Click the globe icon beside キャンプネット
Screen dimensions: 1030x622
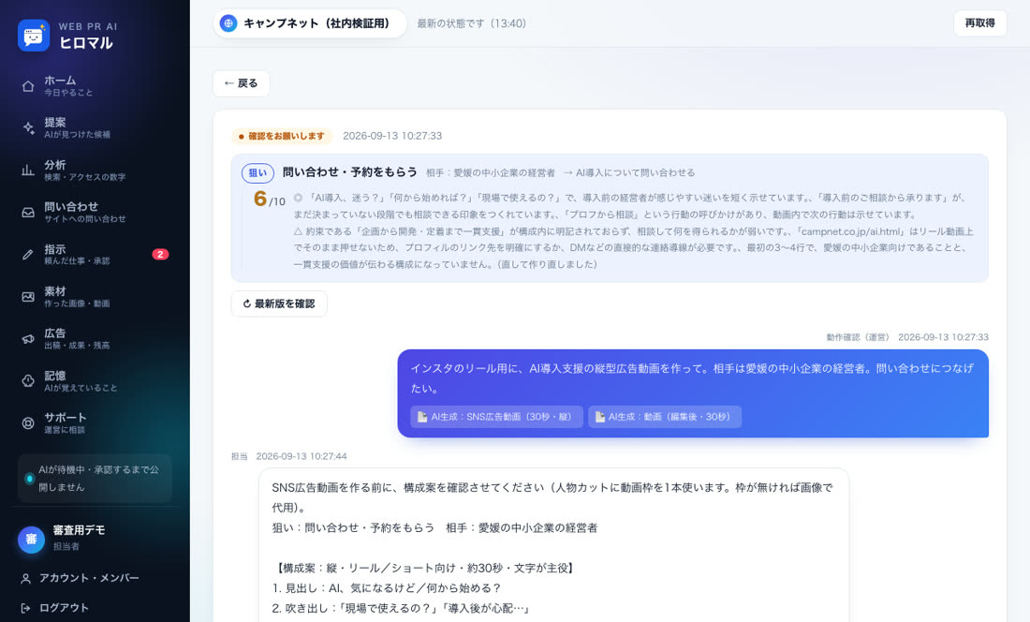point(228,23)
